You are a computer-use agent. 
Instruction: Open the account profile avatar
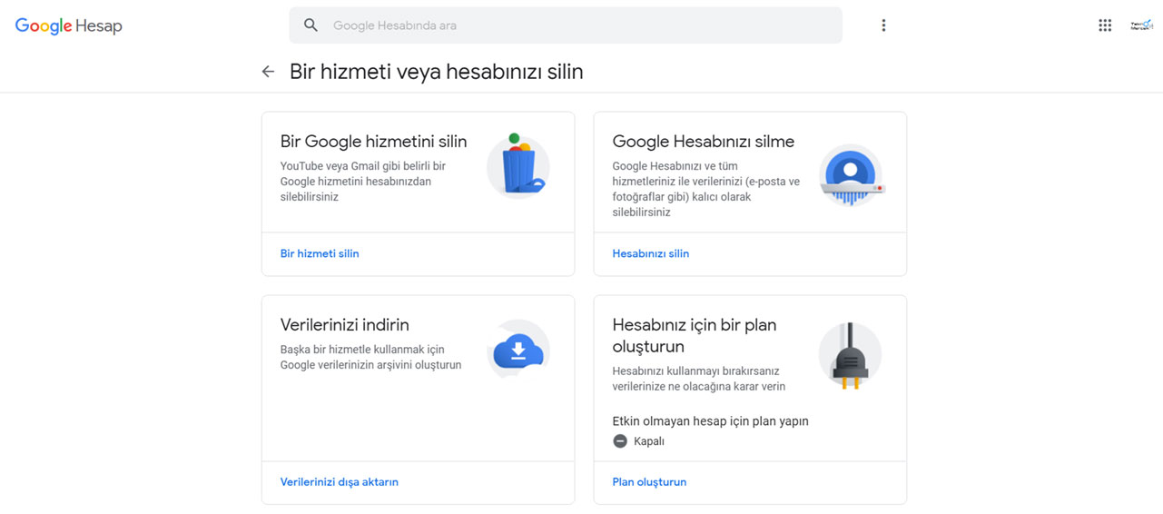[1141, 25]
